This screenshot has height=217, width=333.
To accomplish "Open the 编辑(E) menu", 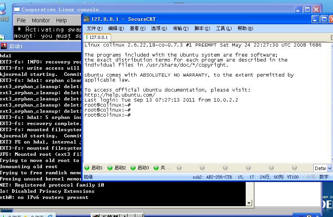I will [x=116, y=28].
